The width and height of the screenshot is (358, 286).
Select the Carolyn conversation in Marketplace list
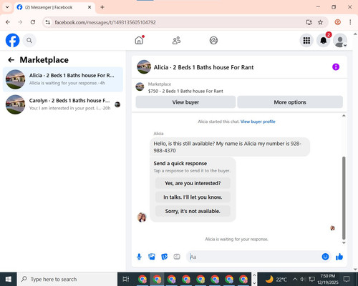point(63,104)
